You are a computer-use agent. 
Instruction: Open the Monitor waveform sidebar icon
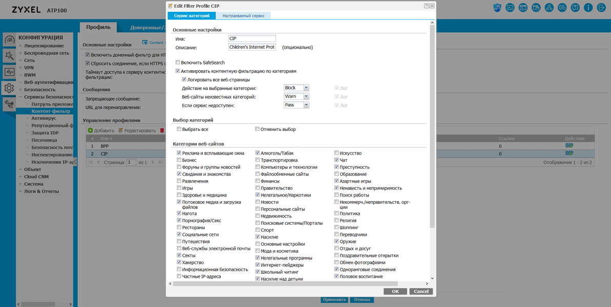coord(9,72)
